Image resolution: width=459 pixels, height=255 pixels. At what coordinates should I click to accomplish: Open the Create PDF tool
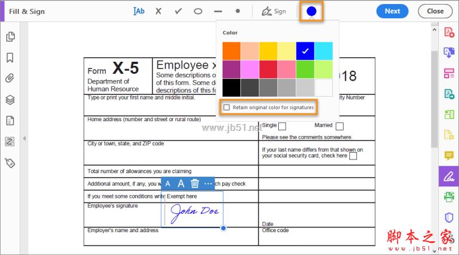tap(449, 32)
